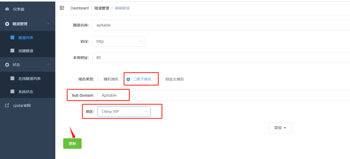Image resolution: width=350 pixels, height=159 pixels.
Task: Click the table icon beside 创建隧道
Action: 12,51
